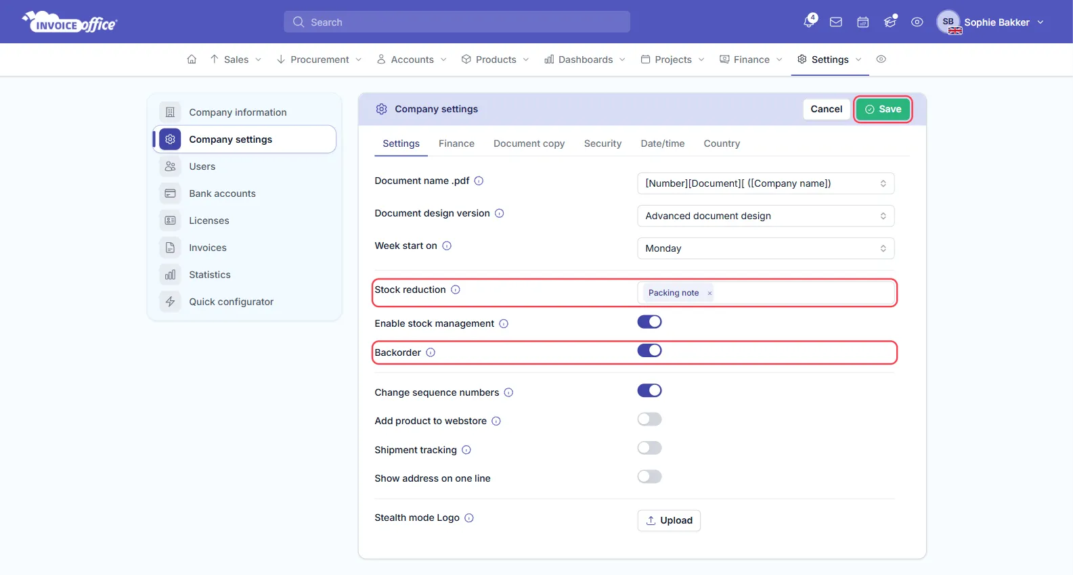The image size is (1073, 575).
Task: Open Sophie Bakker user menu chevron
Action: click(1041, 22)
